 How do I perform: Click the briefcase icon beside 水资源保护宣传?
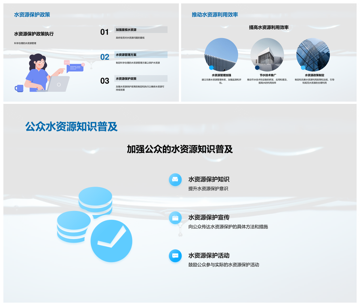coord(175,218)
